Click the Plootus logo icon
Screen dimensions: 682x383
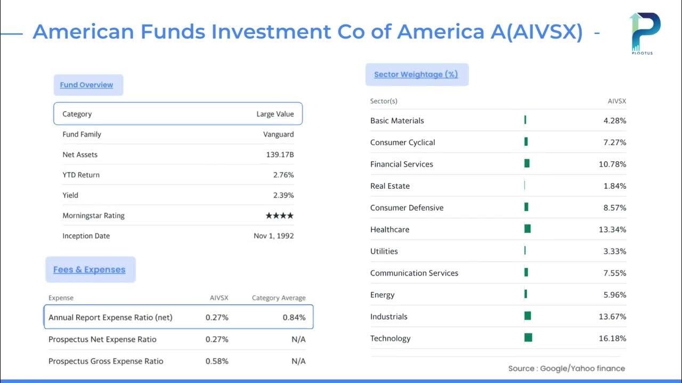pos(645,33)
